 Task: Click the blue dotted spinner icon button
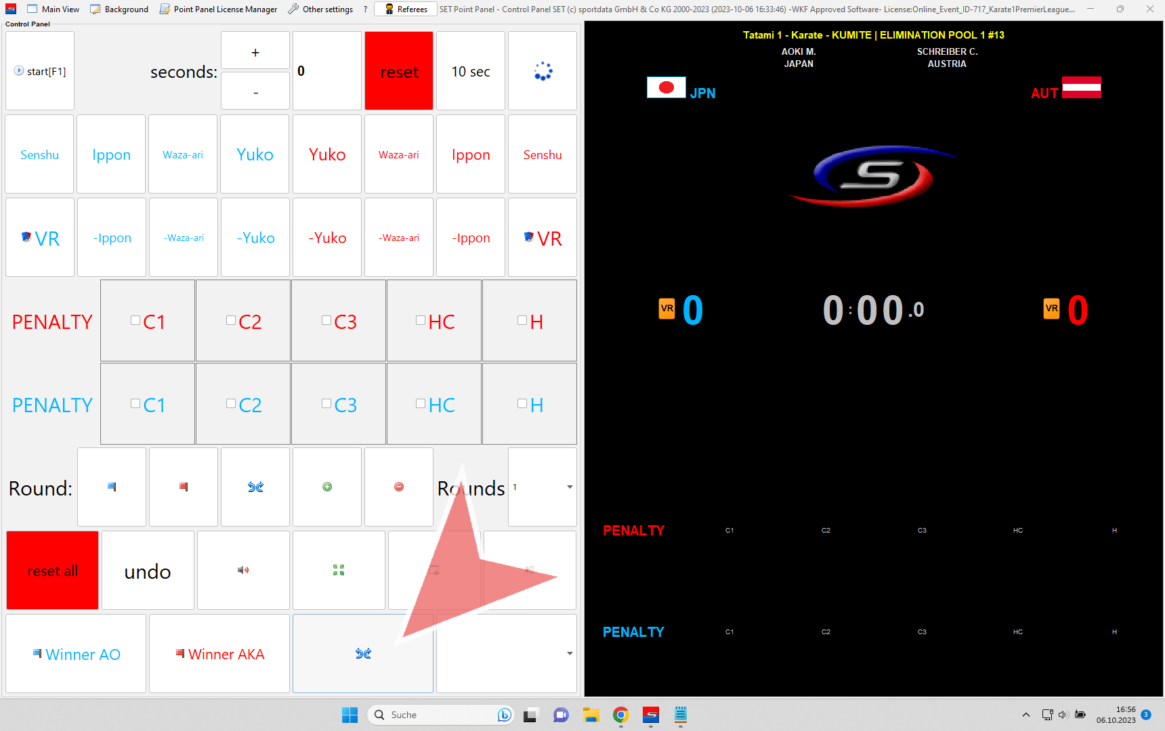(x=543, y=71)
